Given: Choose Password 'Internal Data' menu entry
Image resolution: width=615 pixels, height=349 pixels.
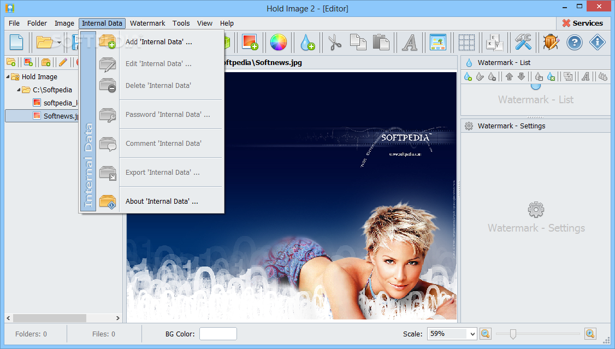Looking at the screenshot, I should pyautogui.click(x=159, y=115).
